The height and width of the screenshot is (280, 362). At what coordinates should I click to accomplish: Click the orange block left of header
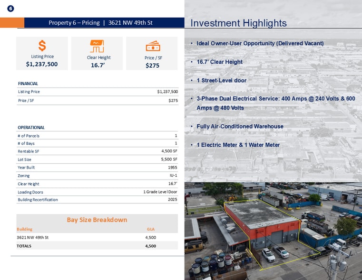12,23
